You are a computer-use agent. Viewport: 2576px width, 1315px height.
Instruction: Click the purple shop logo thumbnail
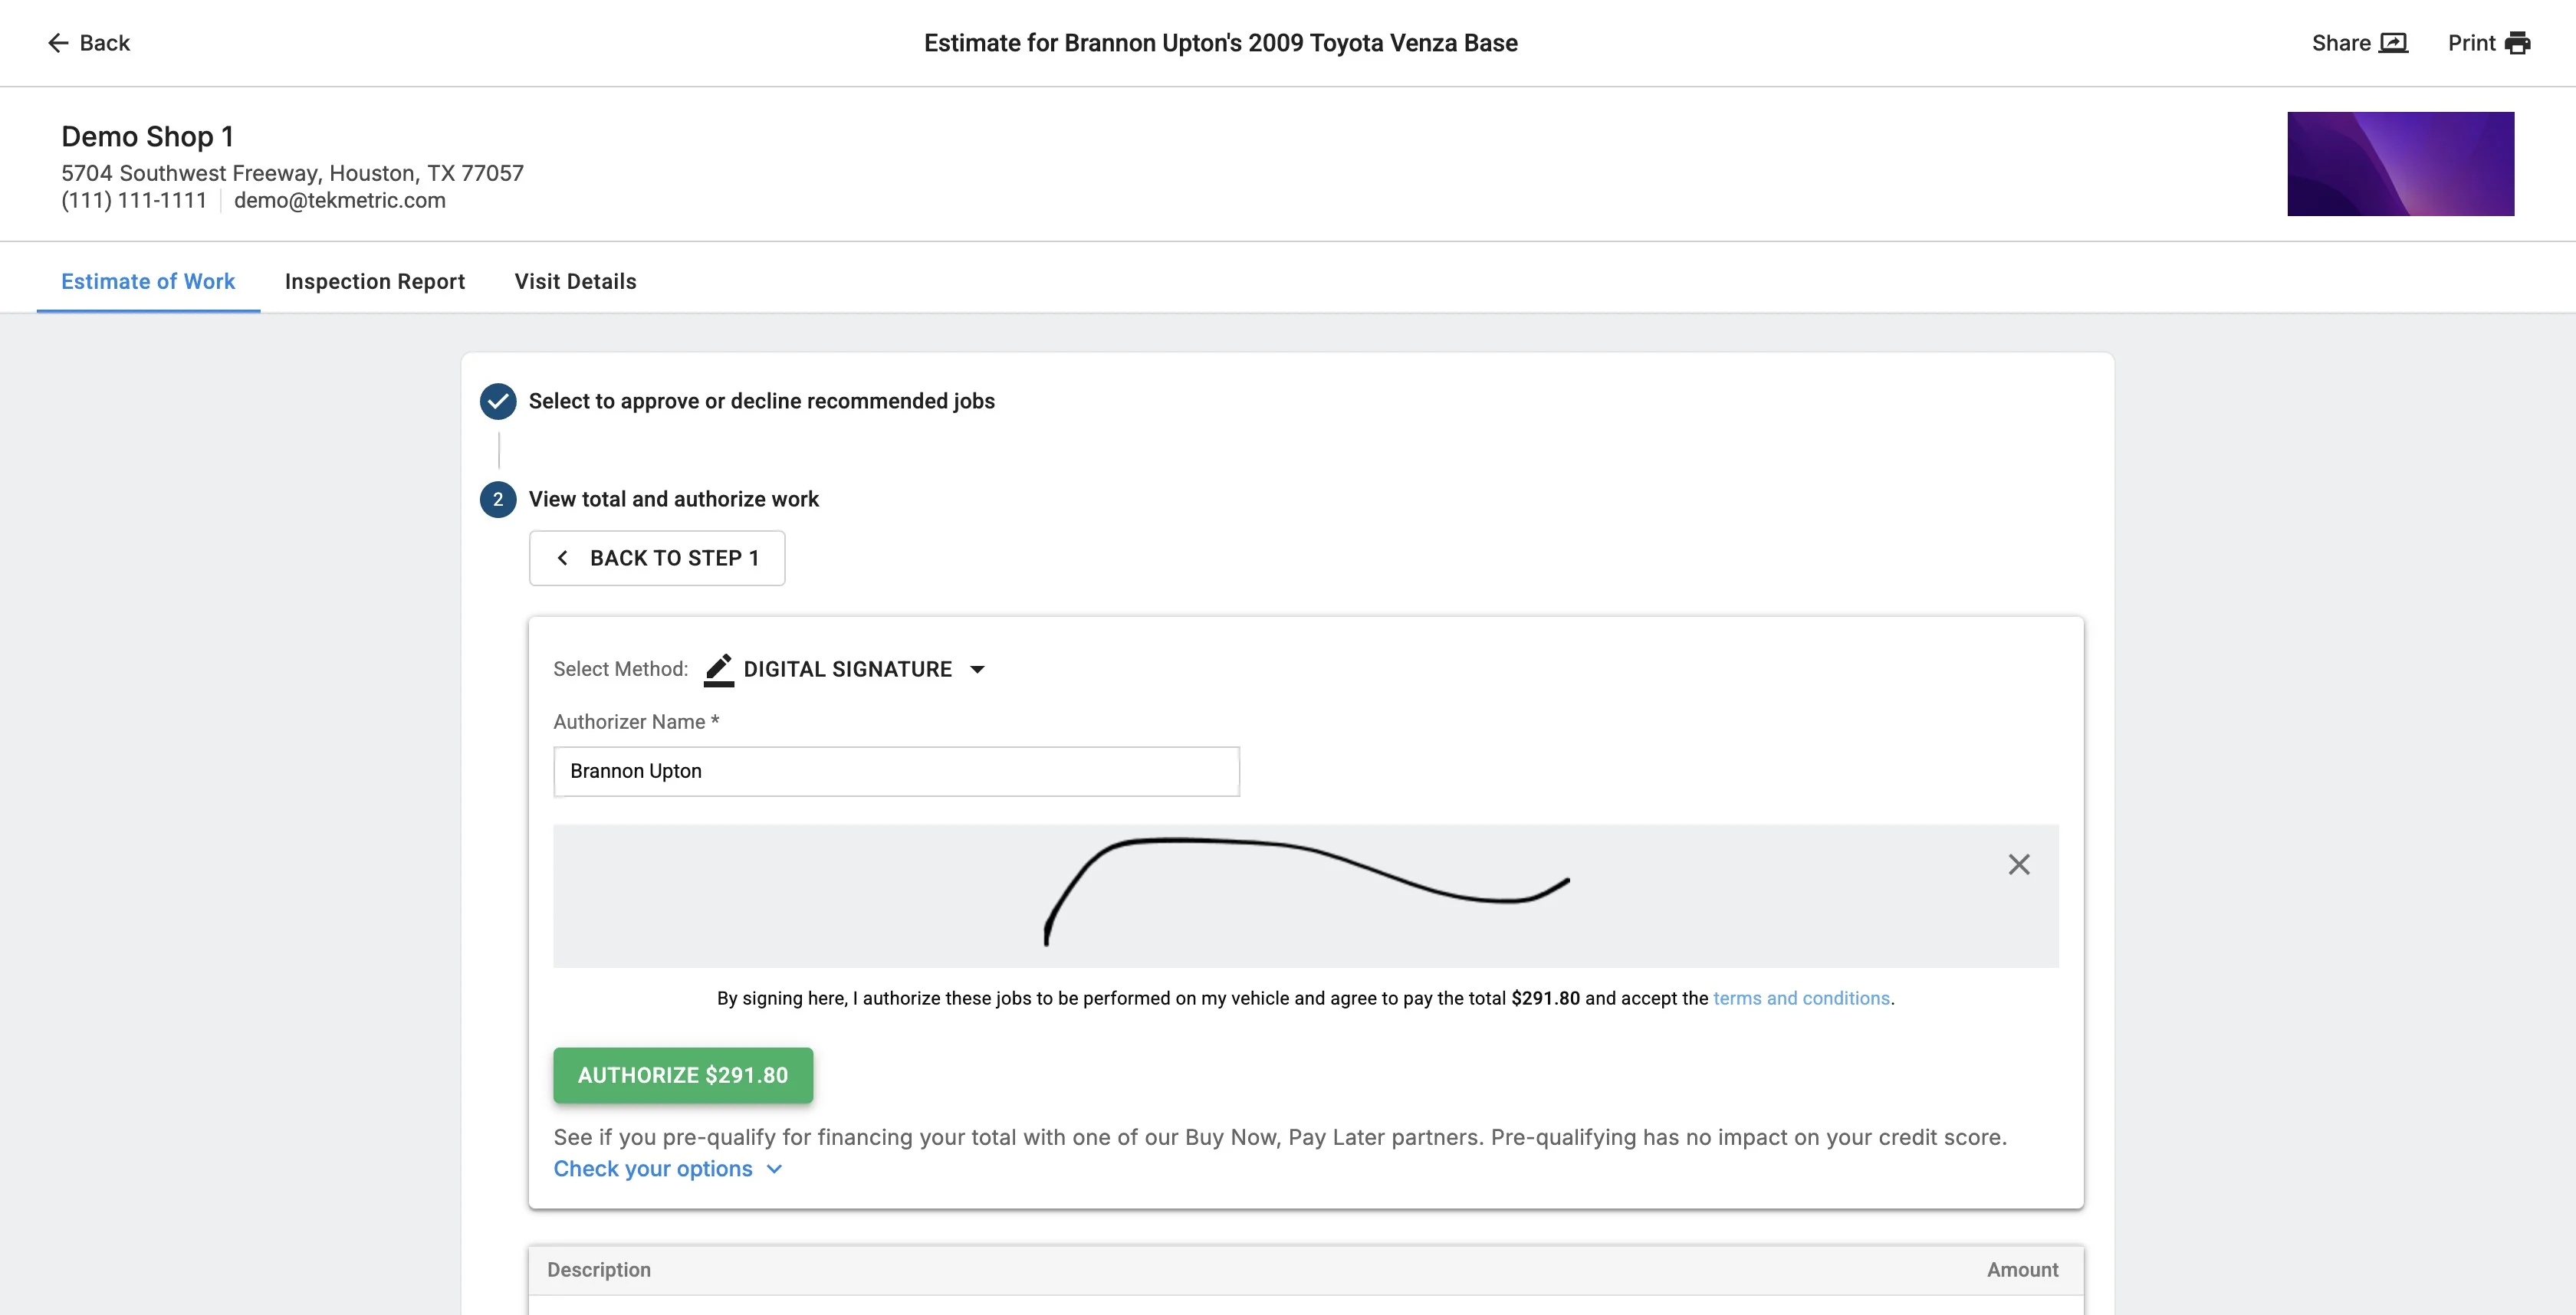tap(2400, 164)
